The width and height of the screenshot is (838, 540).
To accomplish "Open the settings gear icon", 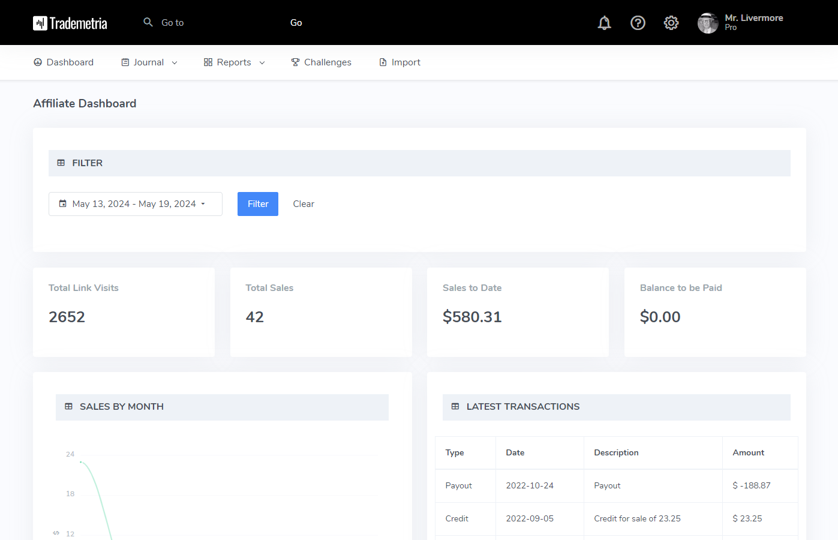I will [671, 23].
